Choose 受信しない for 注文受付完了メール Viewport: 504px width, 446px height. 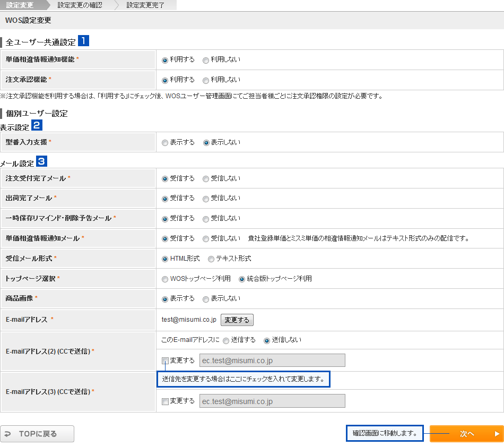click(206, 179)
